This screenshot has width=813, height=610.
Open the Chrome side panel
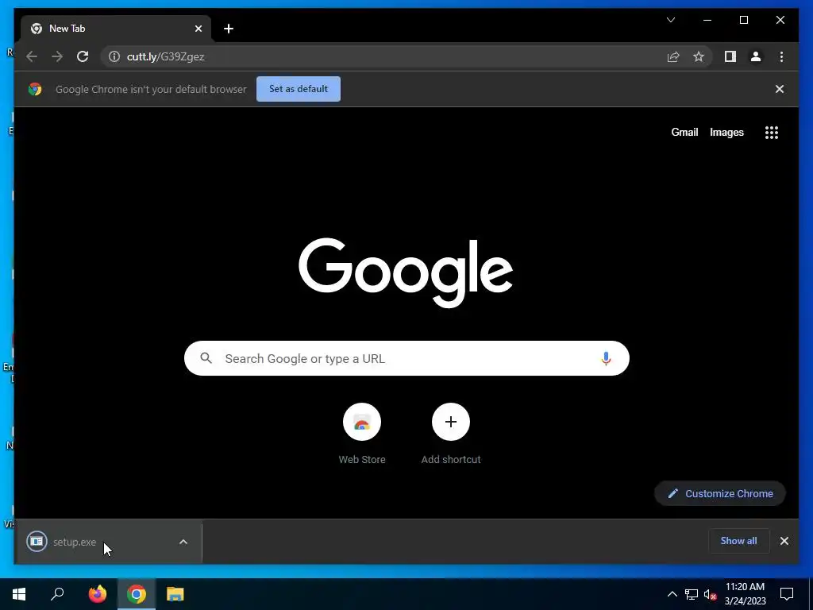(730, 56)
